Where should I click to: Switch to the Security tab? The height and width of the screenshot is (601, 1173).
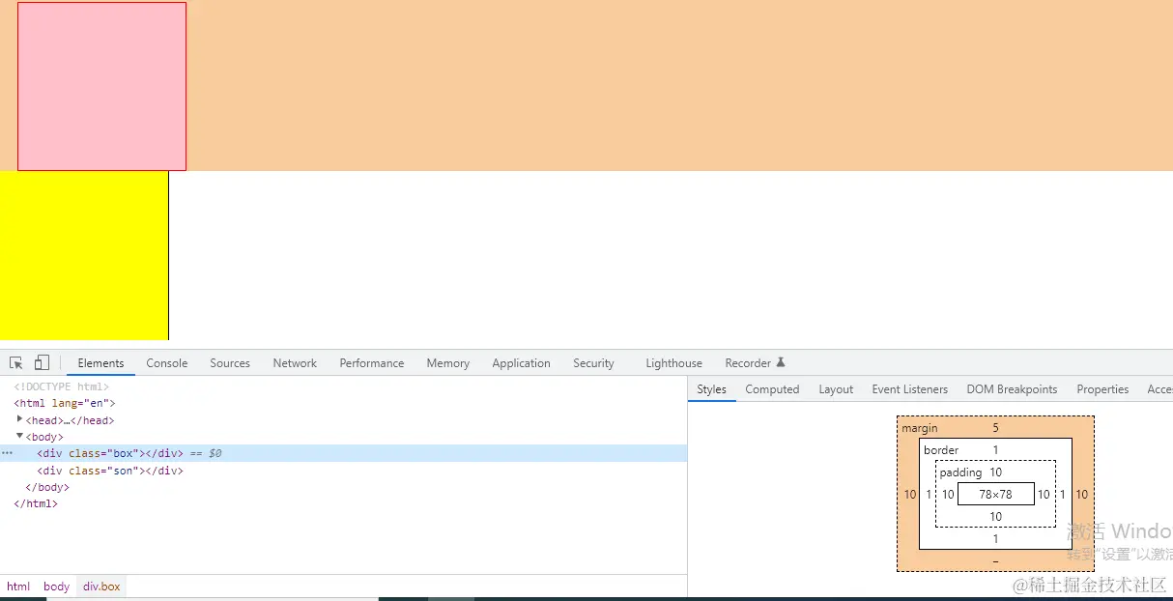tap(593, 363)
